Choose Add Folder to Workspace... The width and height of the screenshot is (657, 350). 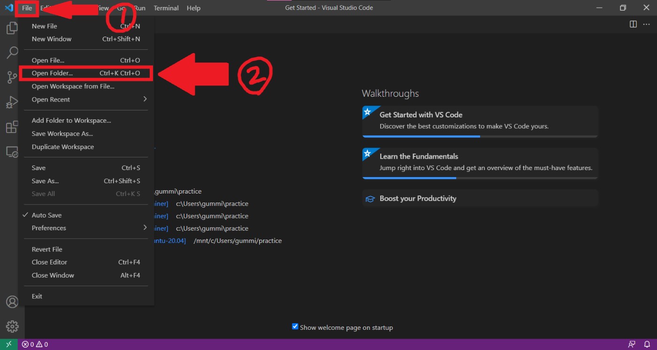[86, 121]
